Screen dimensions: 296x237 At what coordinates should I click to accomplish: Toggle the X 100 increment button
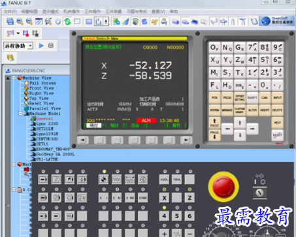pos(130,198)
